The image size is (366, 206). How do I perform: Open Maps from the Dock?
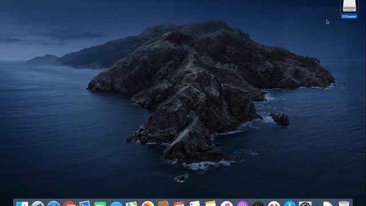pos(132,204)
